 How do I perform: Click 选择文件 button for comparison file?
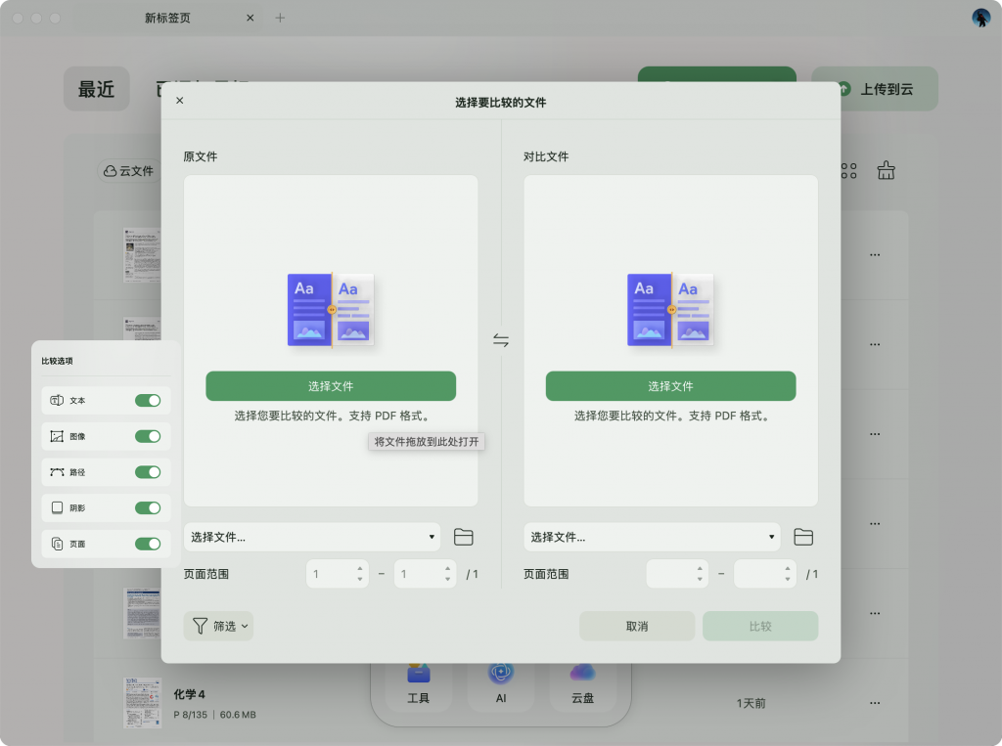(671, 386)
